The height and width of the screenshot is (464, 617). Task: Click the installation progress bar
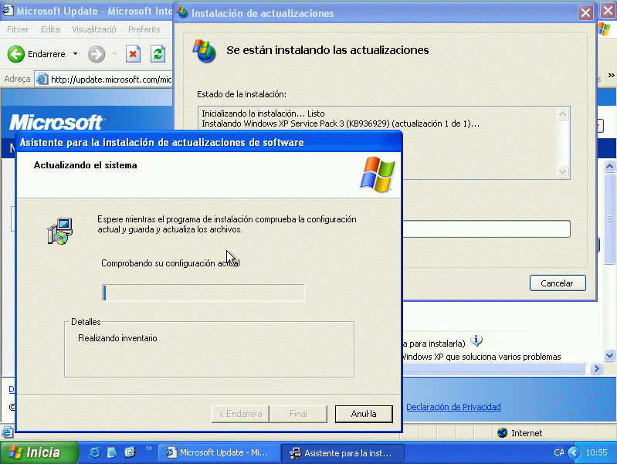pyautogui.click(x=204, y=293)
